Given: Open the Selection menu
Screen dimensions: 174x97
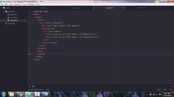Looking at the screenshot, I should pos(18,4).
